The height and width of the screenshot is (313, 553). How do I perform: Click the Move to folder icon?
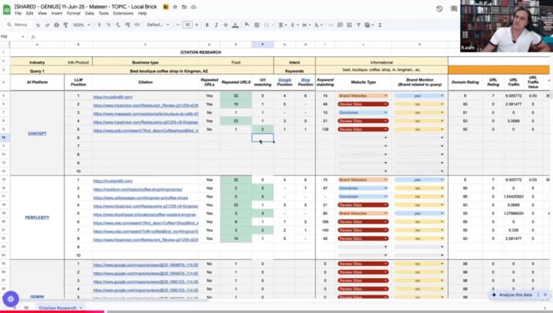click(x=184, y=7)
